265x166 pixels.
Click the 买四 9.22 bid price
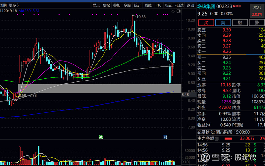coord(227,73)
